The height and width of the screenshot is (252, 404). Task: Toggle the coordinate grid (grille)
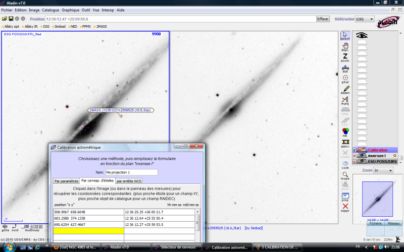pyautogui.click(x=5, y=228)
